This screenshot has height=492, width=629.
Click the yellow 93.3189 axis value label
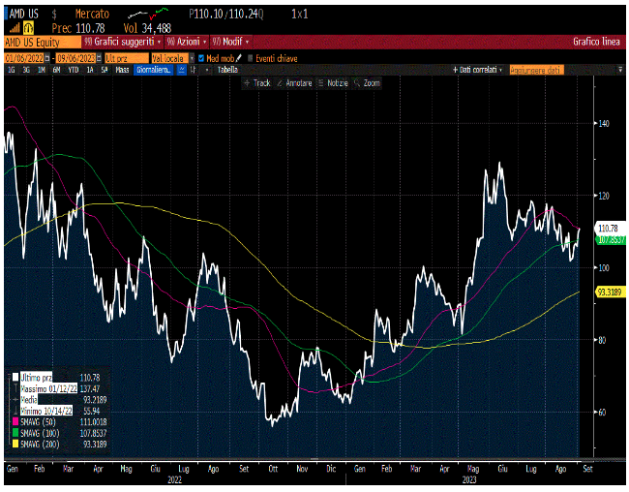click(609, 292)
